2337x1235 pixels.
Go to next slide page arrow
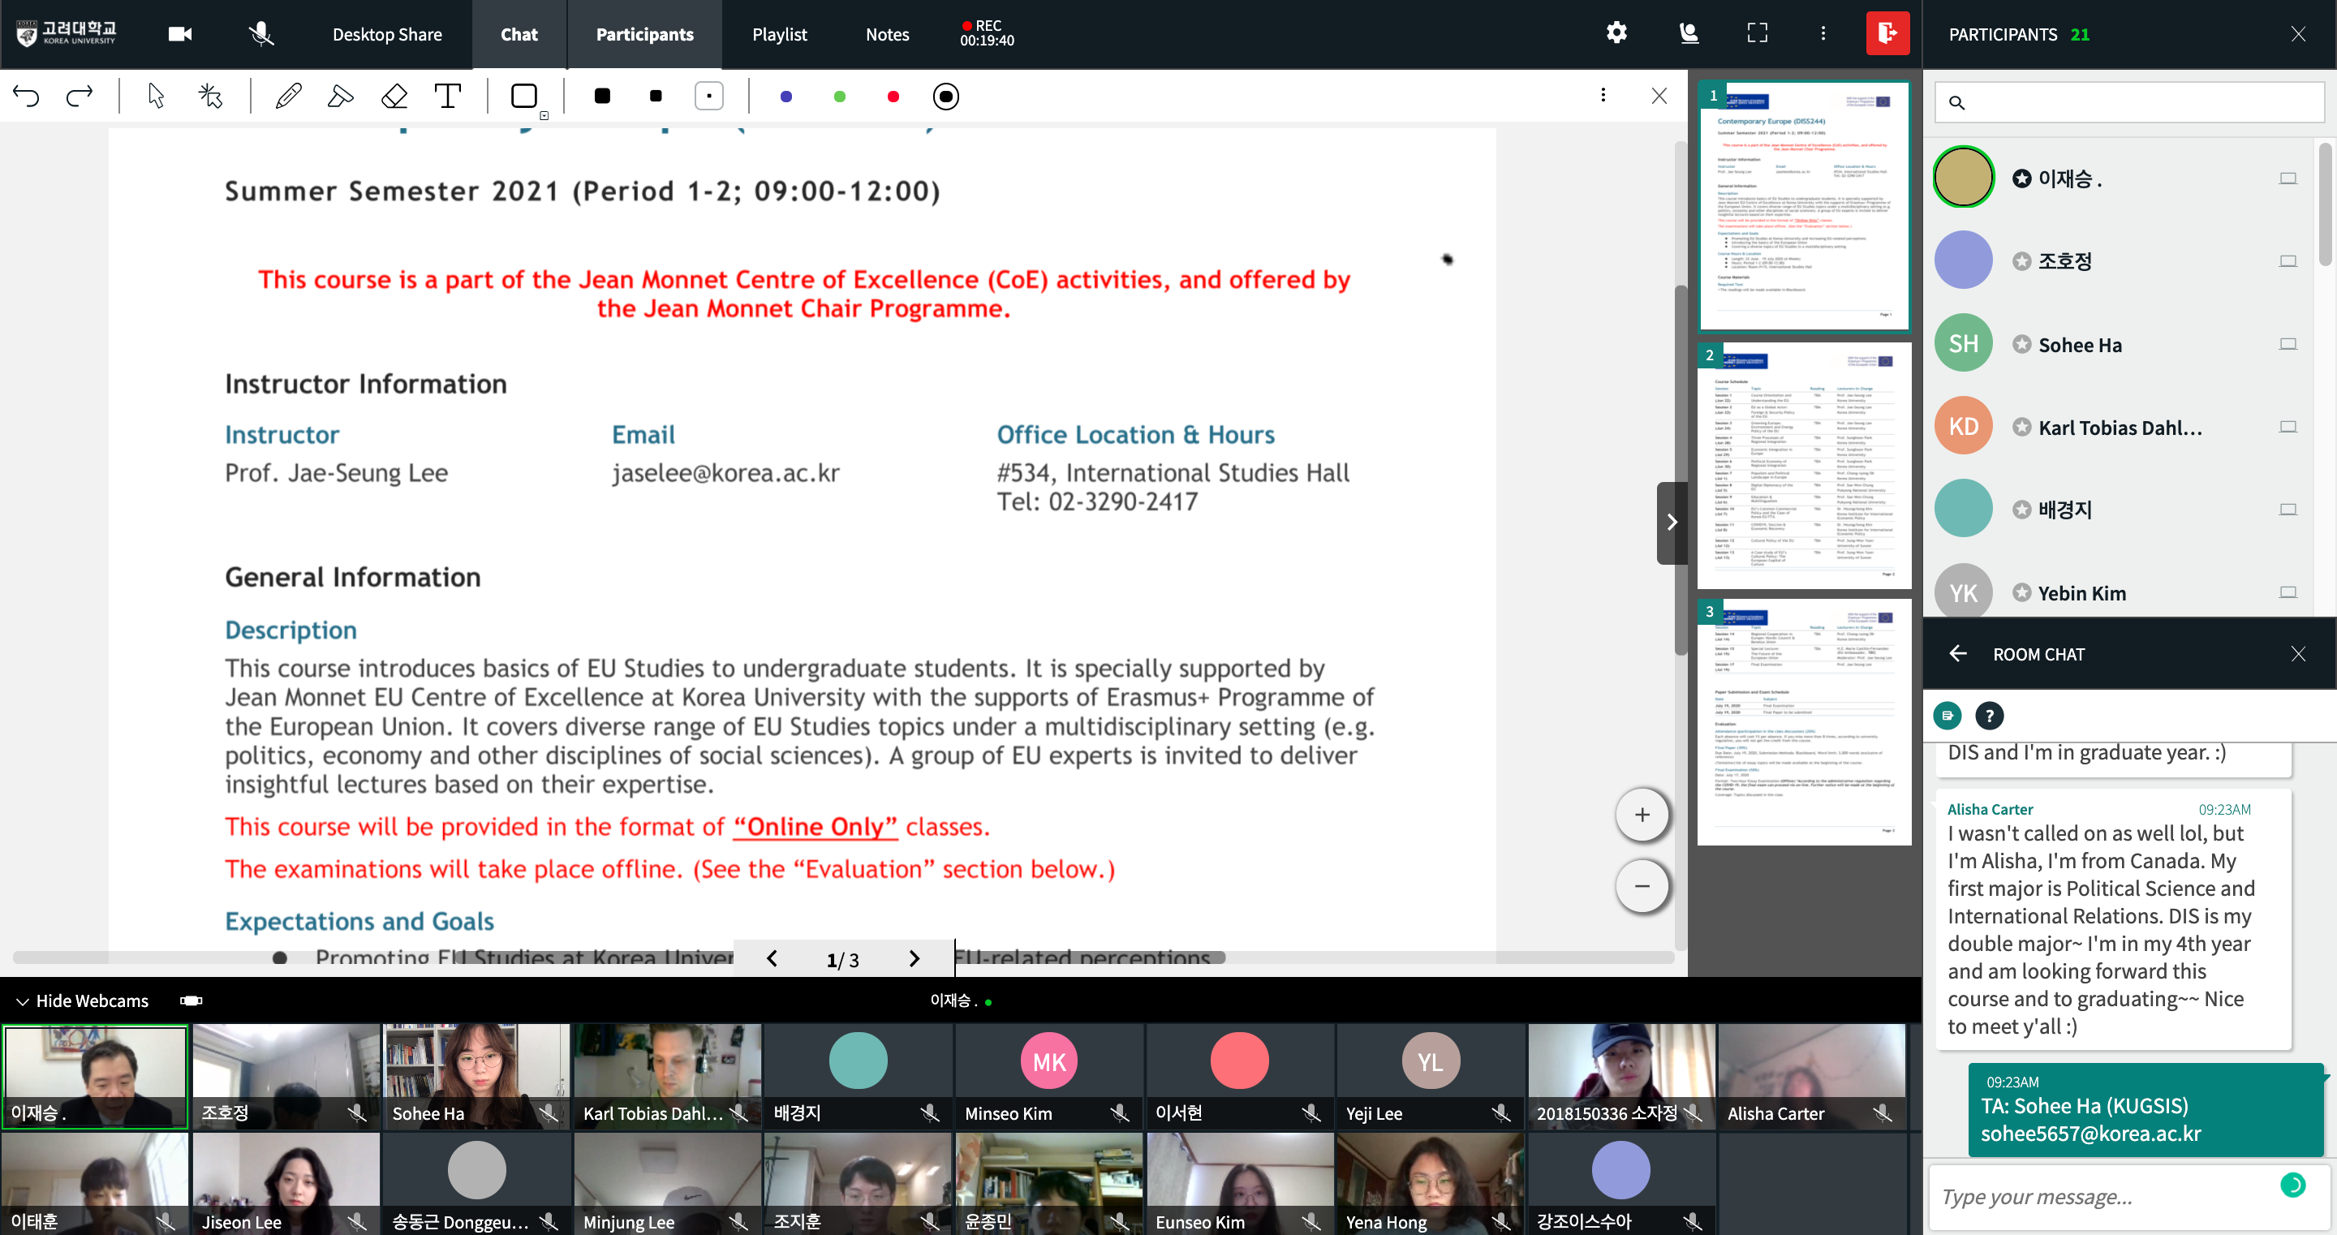[914, 959]
